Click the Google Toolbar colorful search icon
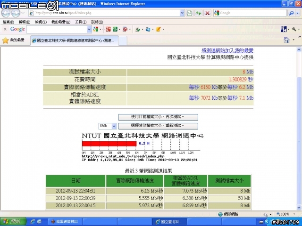302x226 pixels. [95, 29]
